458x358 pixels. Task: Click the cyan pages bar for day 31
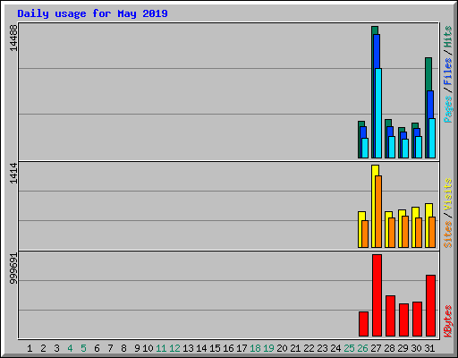click(432, 138)
